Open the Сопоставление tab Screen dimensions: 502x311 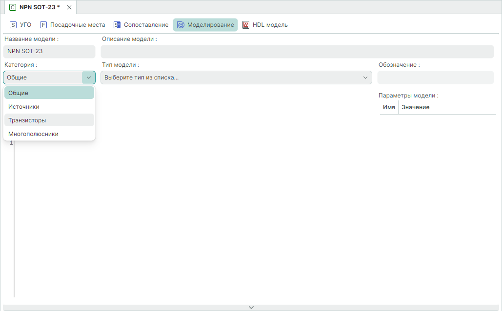pos(141,25)
